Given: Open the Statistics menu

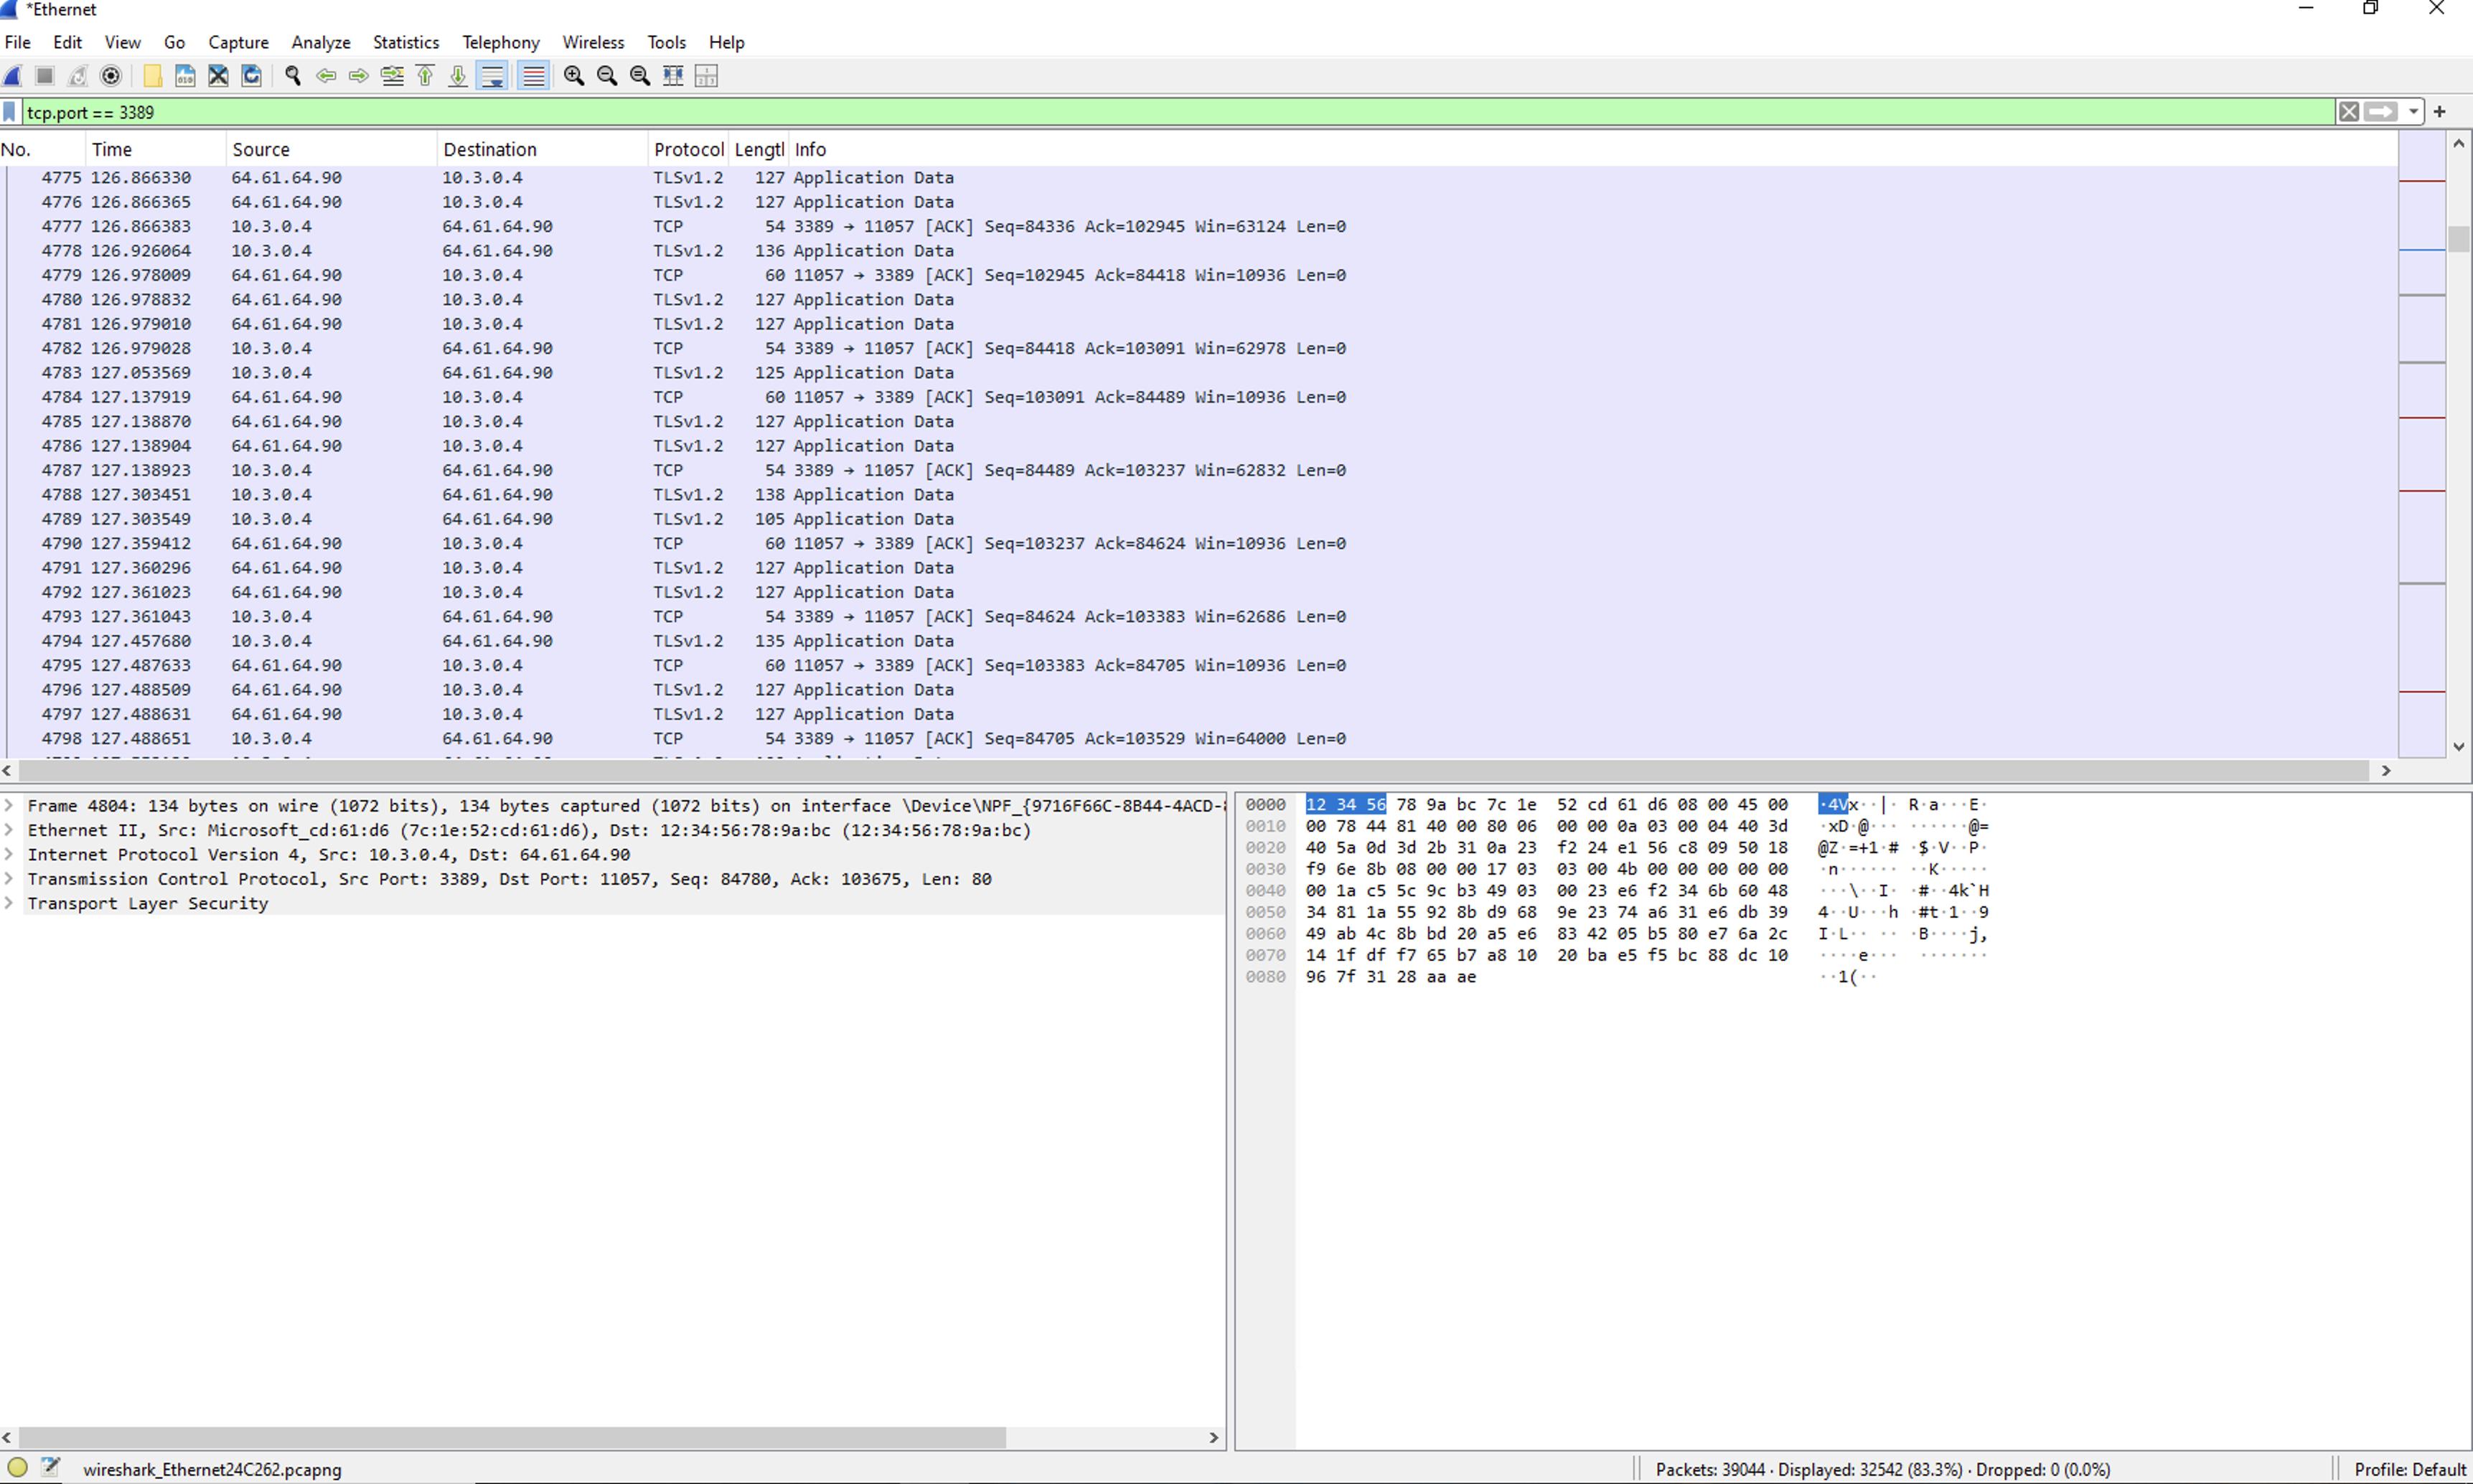Looking at the screenshot, I should (x=405, y=42).
